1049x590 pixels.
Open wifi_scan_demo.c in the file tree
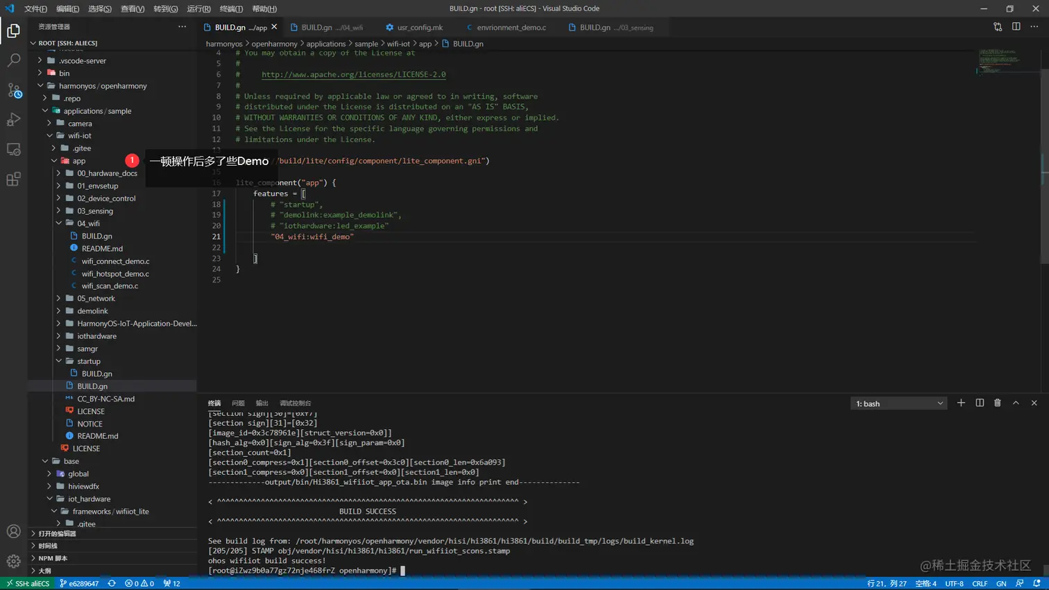110,286
